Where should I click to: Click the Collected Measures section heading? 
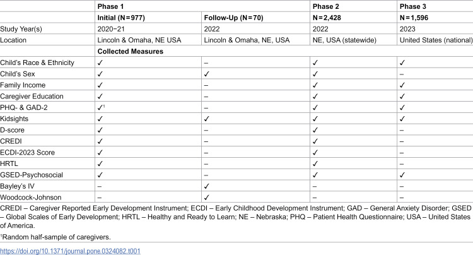(131, 51)
